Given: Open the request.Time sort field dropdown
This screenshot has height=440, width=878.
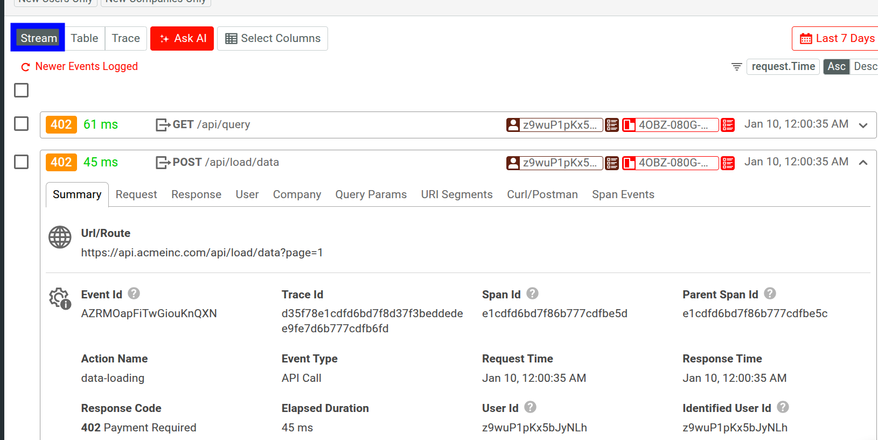Looking at the screenshot, I should click(x=783, y=66).
